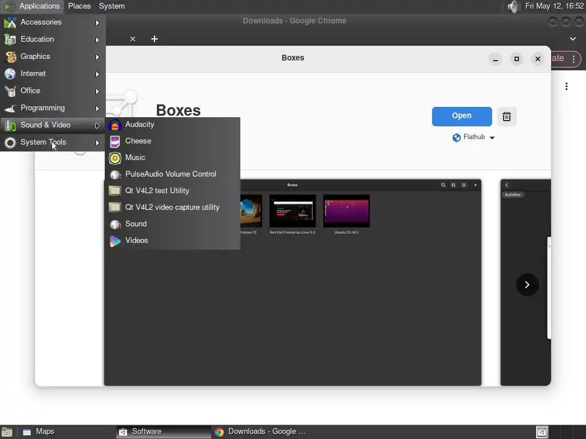The height and width of the screenshot is (439, 586).
Task: Click the Flathub logo icon
Action: click(456, 138)
